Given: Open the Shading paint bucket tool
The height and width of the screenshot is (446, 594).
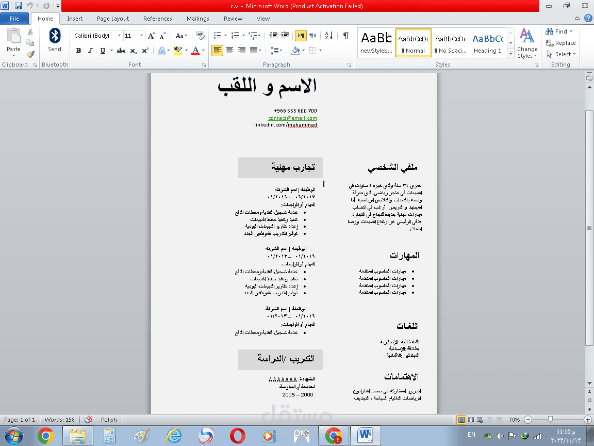Looking at the screenshot, I should pyautogui.click(x=295, y=51).
